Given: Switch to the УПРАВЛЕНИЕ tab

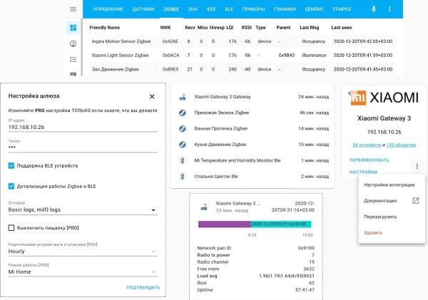Looking at the screenshot, I should [108, 9].
